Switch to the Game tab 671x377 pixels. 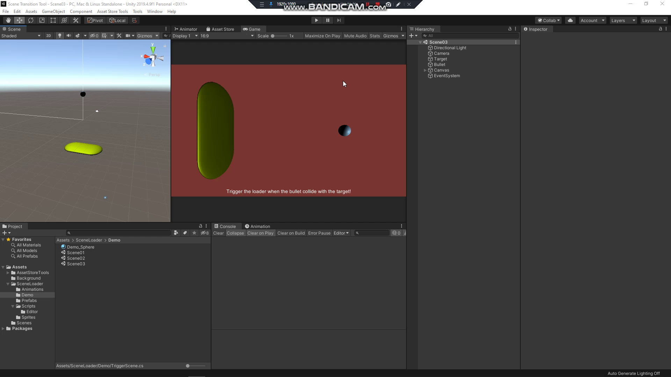(252, 29)
